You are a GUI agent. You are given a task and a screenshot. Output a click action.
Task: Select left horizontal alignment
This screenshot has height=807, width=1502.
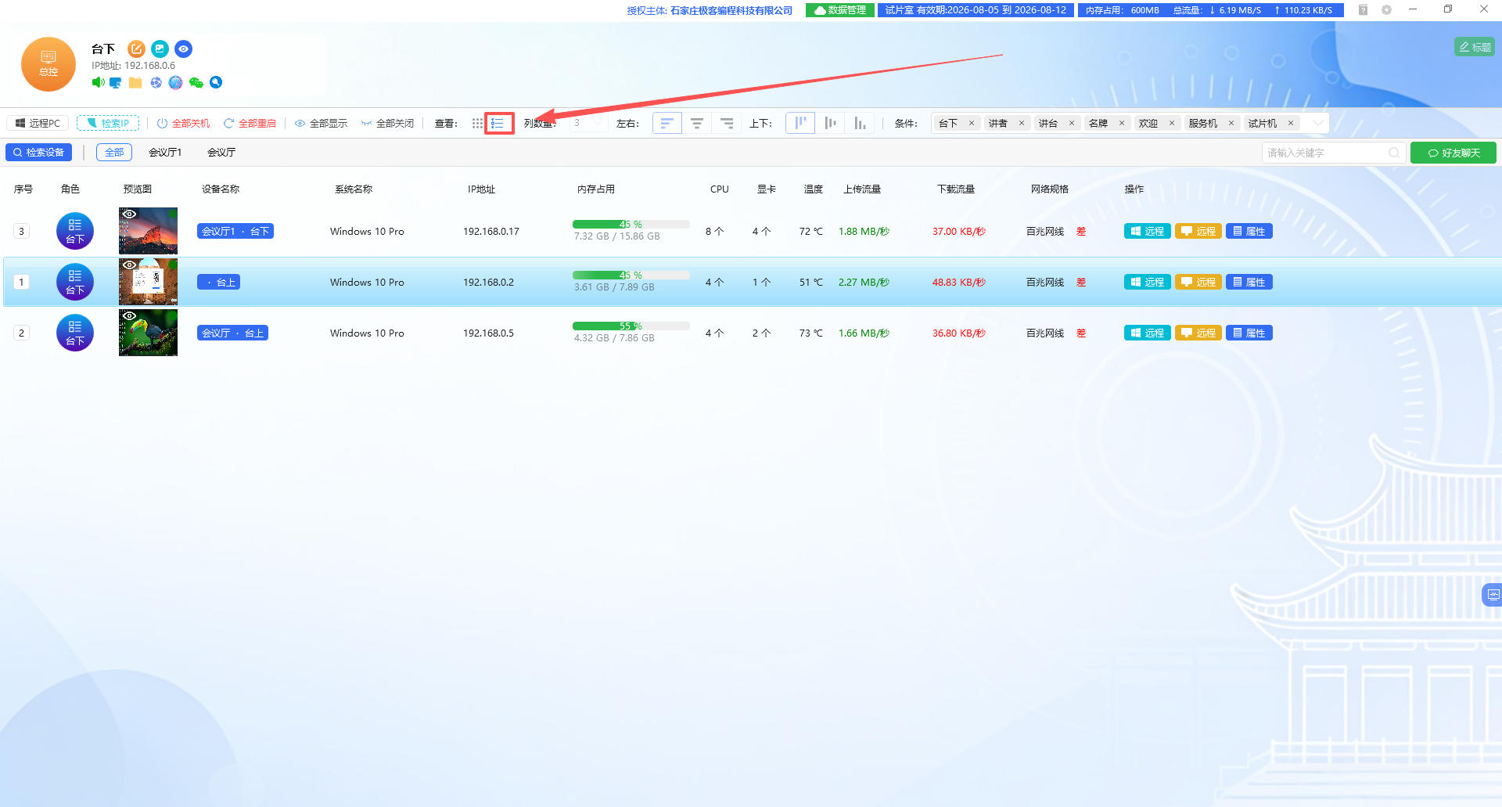pos(667,123)
